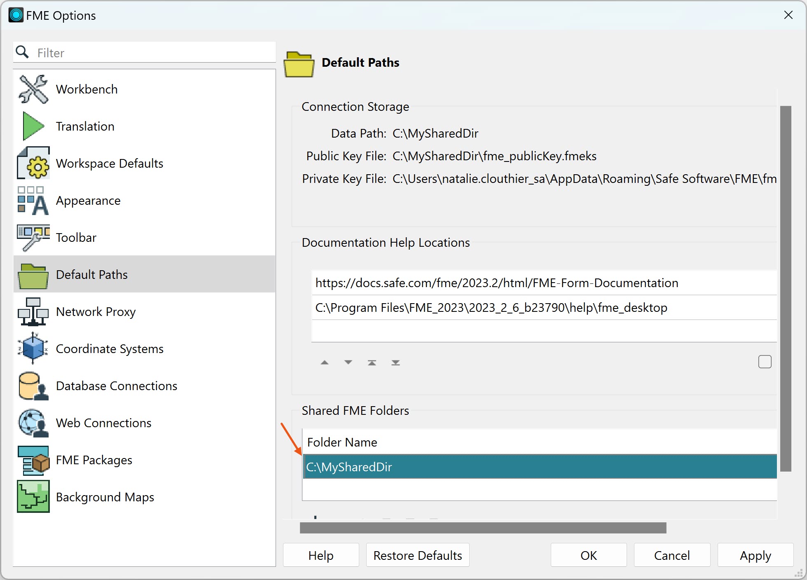Click the Toolbar wrench icon
807x580 pixels.
pyautogui.click(x=33, y=237)
